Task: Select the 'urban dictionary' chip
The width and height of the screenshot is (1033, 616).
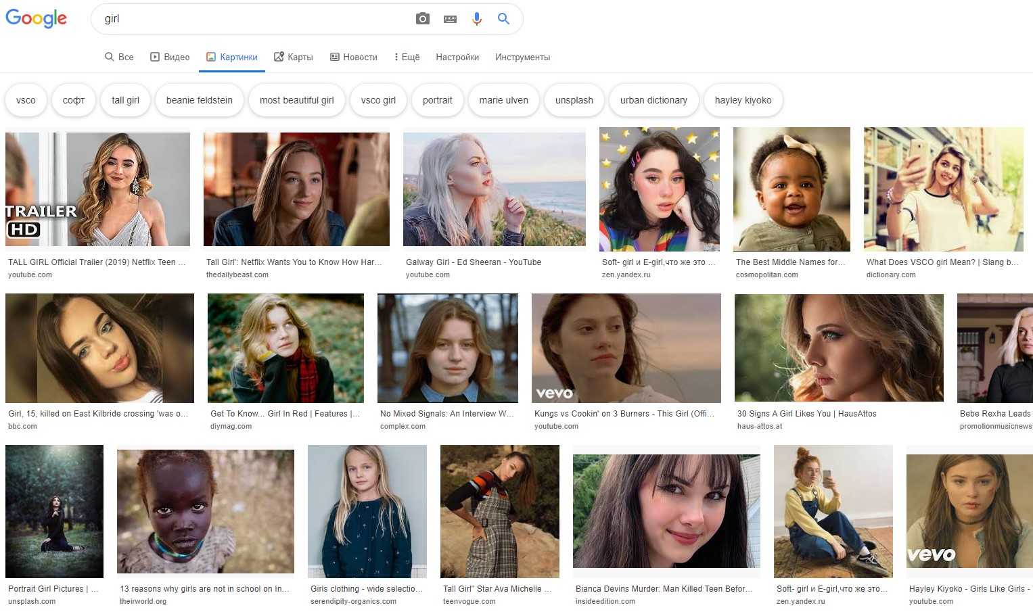Action: coord(653,100)
